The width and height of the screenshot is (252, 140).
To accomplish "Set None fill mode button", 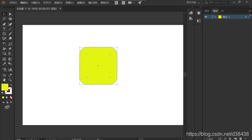I will click(11, 97).
